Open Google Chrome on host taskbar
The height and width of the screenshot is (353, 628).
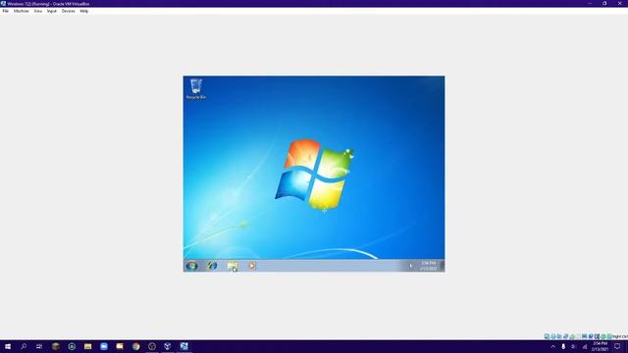pos(136,346)
